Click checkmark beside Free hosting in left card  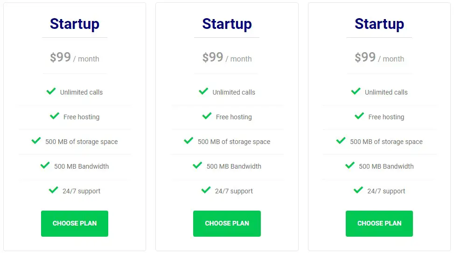coord(55,116)
